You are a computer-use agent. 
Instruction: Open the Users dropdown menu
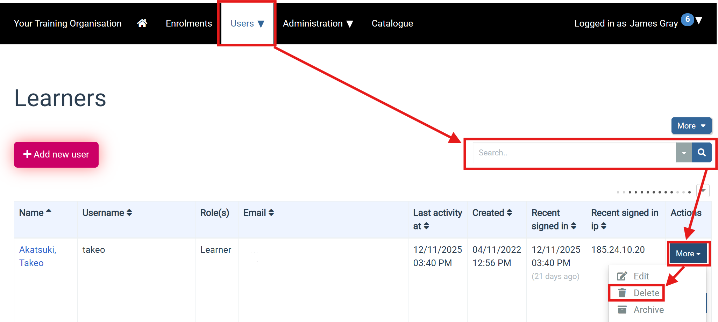click(x=247, y=23)
